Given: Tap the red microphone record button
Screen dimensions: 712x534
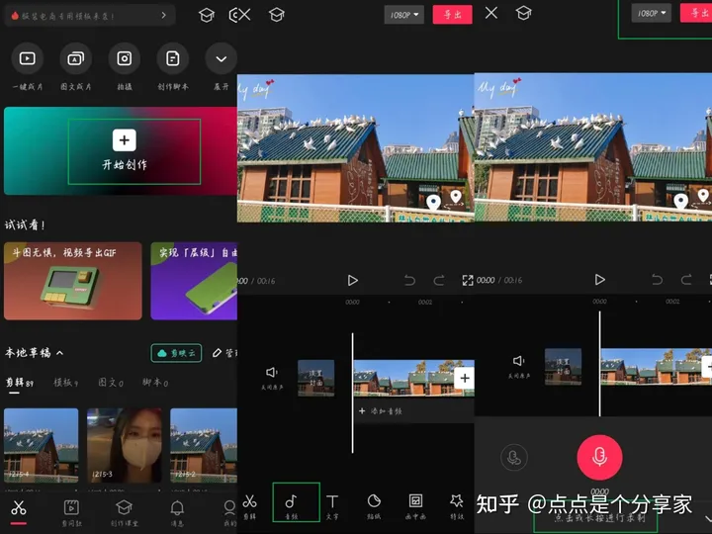Looking at the screenshot, I should (x=599, y=457).
